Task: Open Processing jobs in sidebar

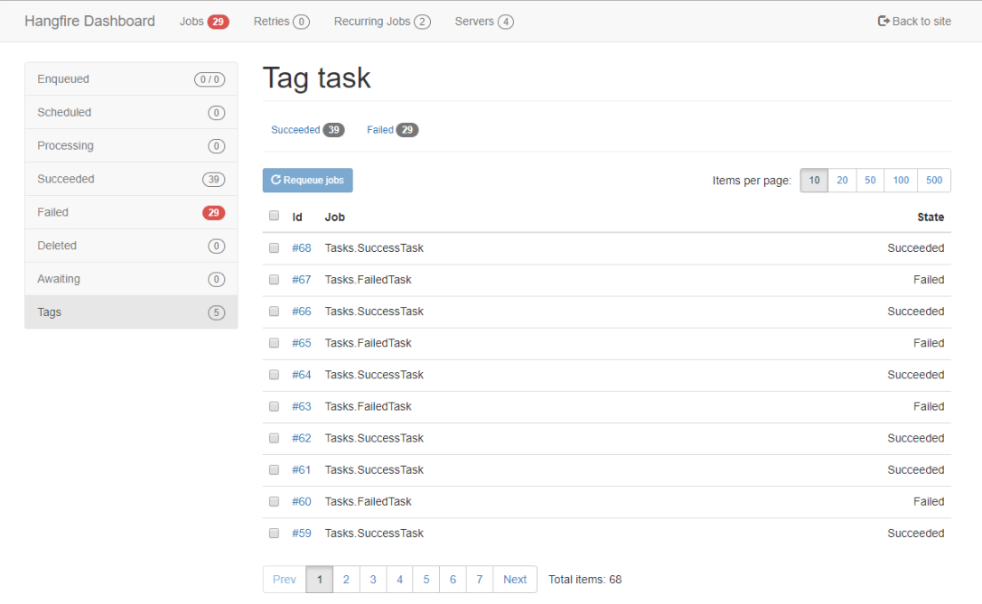Action: click(131, 146)
